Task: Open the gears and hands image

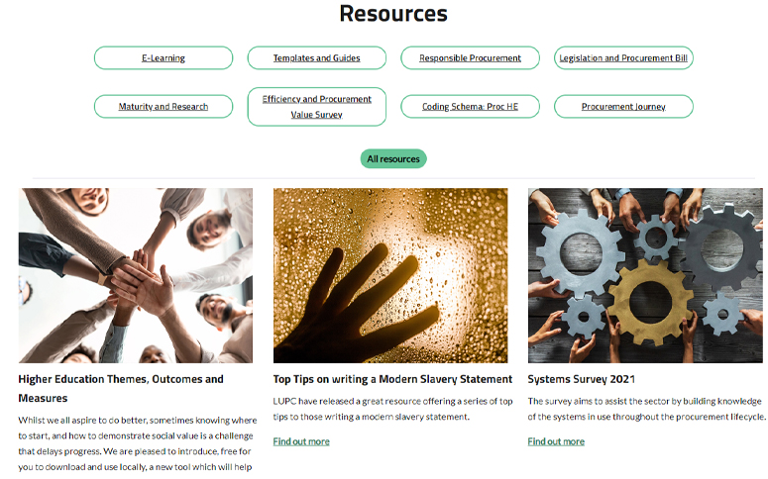Action: [645, 275]
